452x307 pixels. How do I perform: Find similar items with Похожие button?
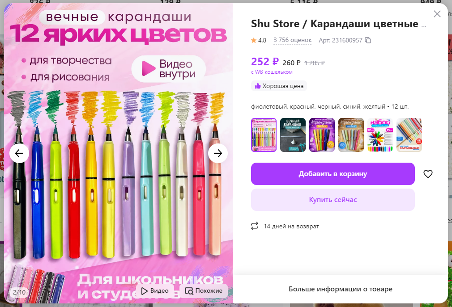click(x=204, y=291)
